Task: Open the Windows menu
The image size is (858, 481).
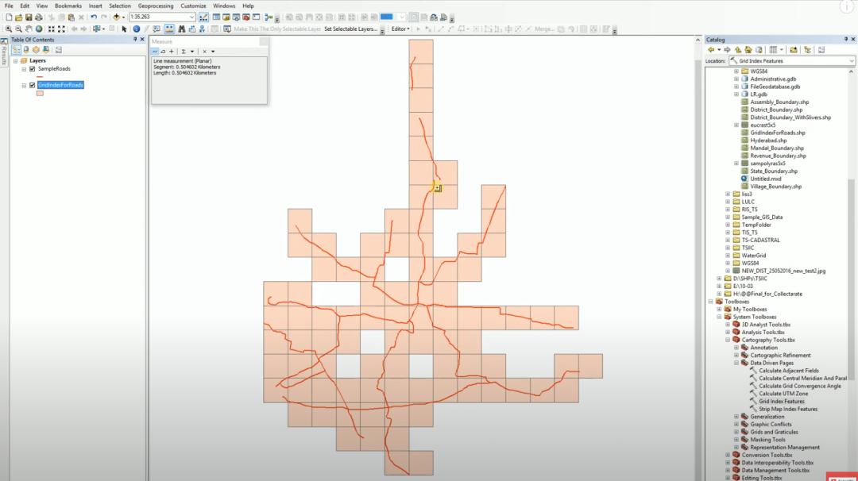Action: (224, 6)
